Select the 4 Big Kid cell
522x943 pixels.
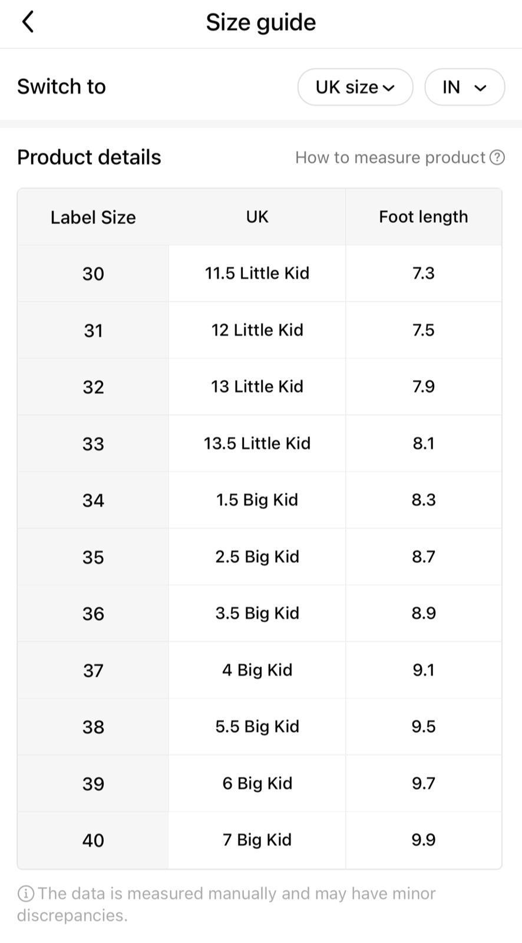pos(257,670)
